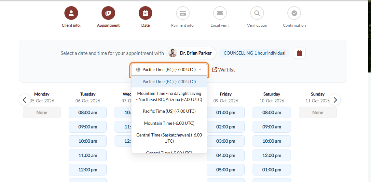The image size is (371, 182).
Task: Book Saturday 12:00 pm slot
Action: [x=272, y=155]
